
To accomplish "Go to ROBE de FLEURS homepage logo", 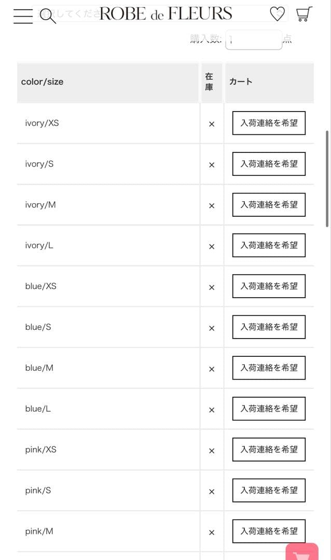I will tap(166, 14).
